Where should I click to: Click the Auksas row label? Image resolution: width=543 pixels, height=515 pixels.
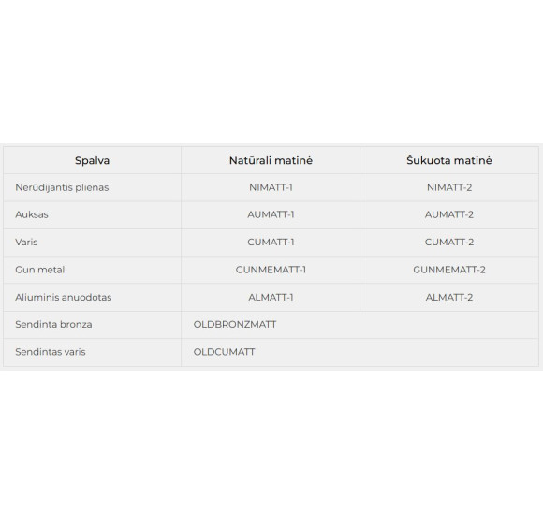(x=32, y=214)
